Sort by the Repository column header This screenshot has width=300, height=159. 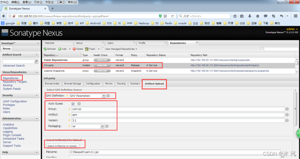[x=62, y=55]
